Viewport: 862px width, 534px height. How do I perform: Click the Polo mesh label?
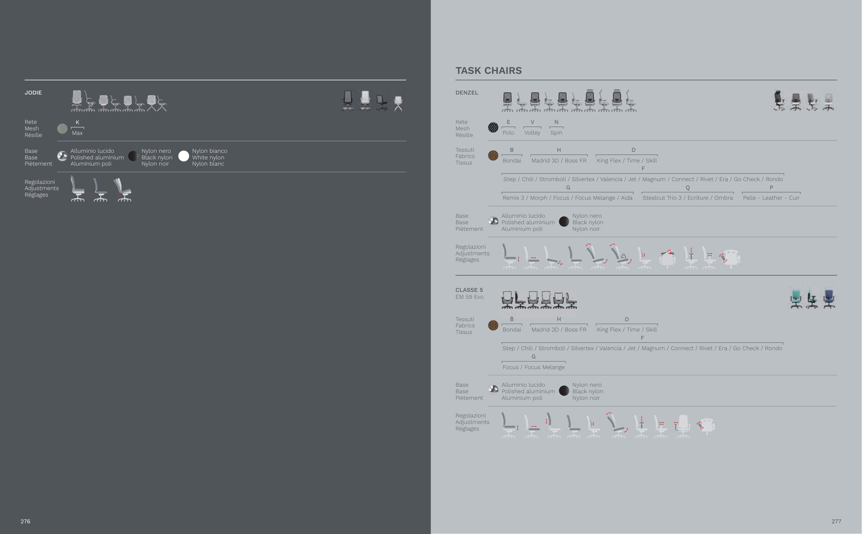point(508,133)
